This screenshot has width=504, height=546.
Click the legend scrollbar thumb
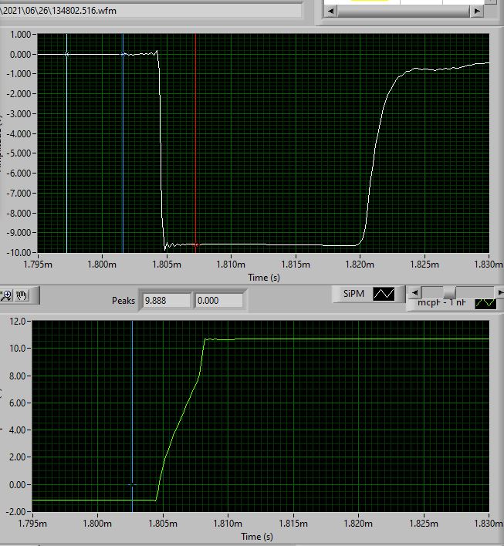click(x=449, y=293)
